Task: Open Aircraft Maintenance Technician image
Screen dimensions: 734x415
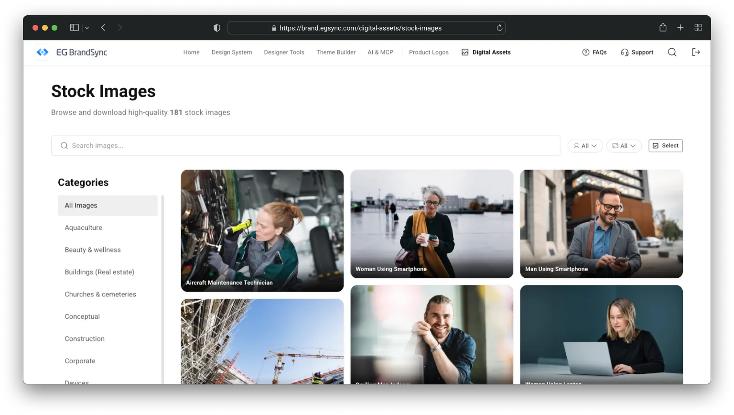Action: [262, 230]
